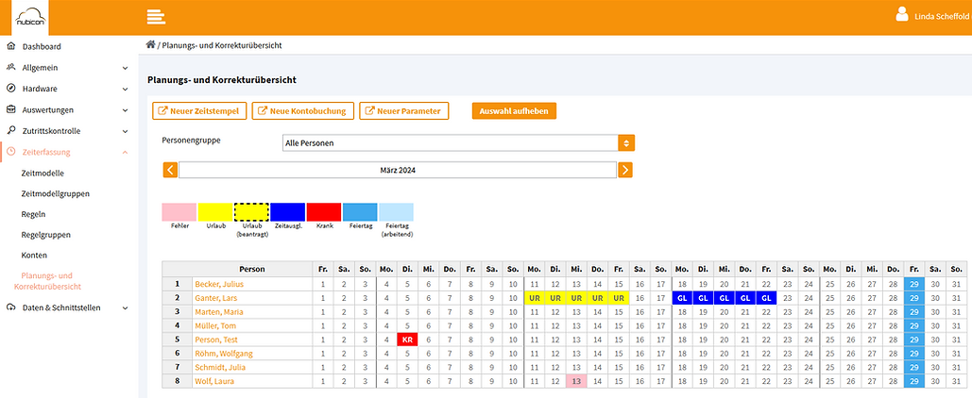Expand Daten & Schnittstellen chevron

click(126, 307)
